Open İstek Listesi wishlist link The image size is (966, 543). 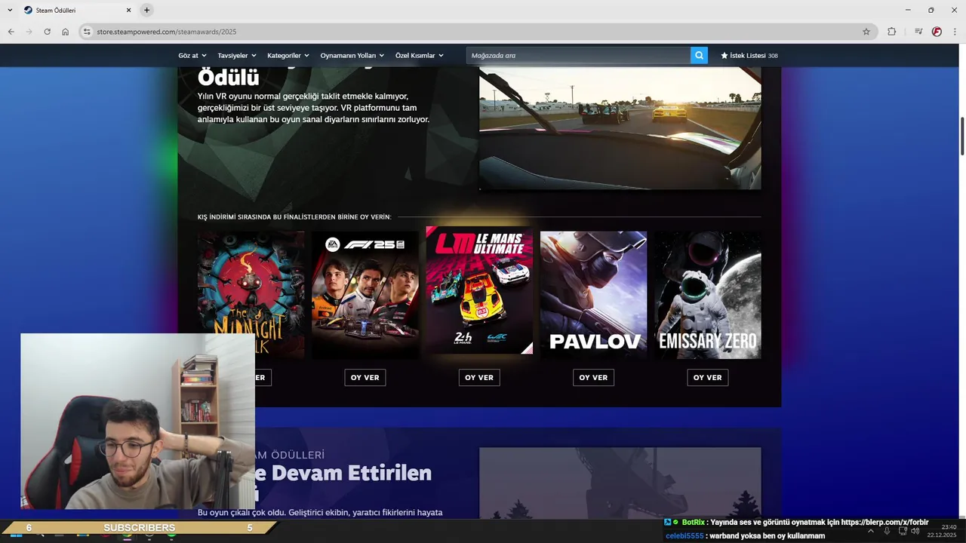tap(749, 55)
